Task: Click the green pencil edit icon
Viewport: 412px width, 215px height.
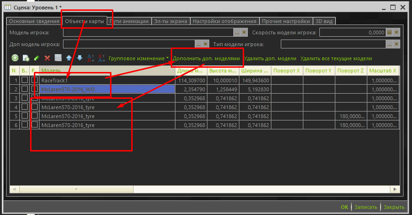Action: [37, 58]
